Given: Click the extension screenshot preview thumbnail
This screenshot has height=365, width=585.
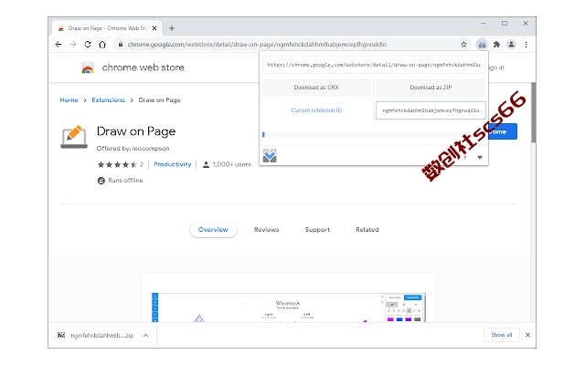Looking at the screenshot, I should coord(289,308).
